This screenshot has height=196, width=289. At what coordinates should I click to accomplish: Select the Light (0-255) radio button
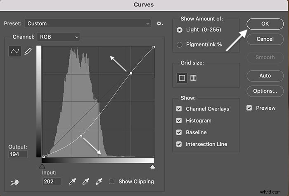point(180,30)
